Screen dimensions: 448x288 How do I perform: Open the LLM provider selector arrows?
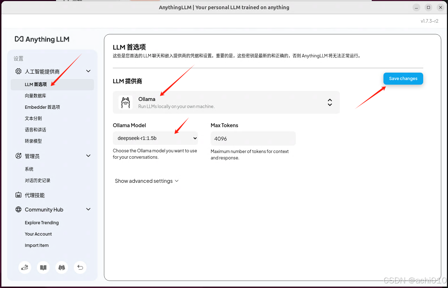[x=330, y=102]
